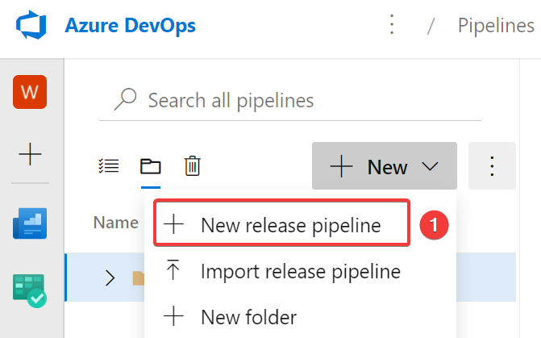Switch to the list view icon
Screen dimensions: 541x338
click(x=108, y=166)
